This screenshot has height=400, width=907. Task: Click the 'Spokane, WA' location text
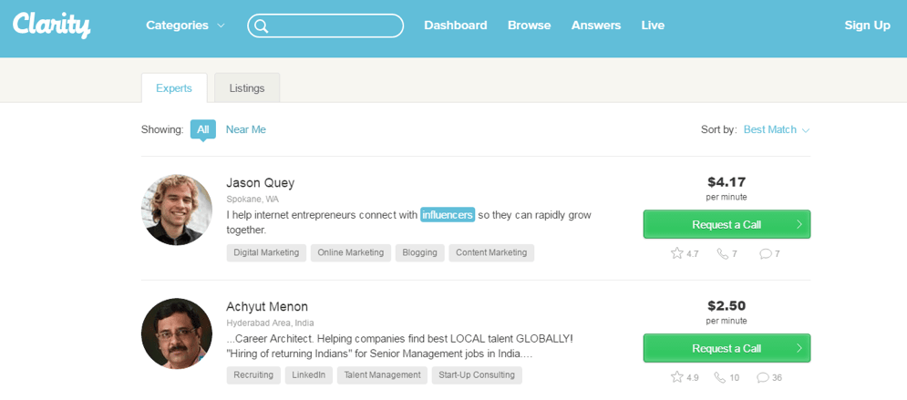253,200
